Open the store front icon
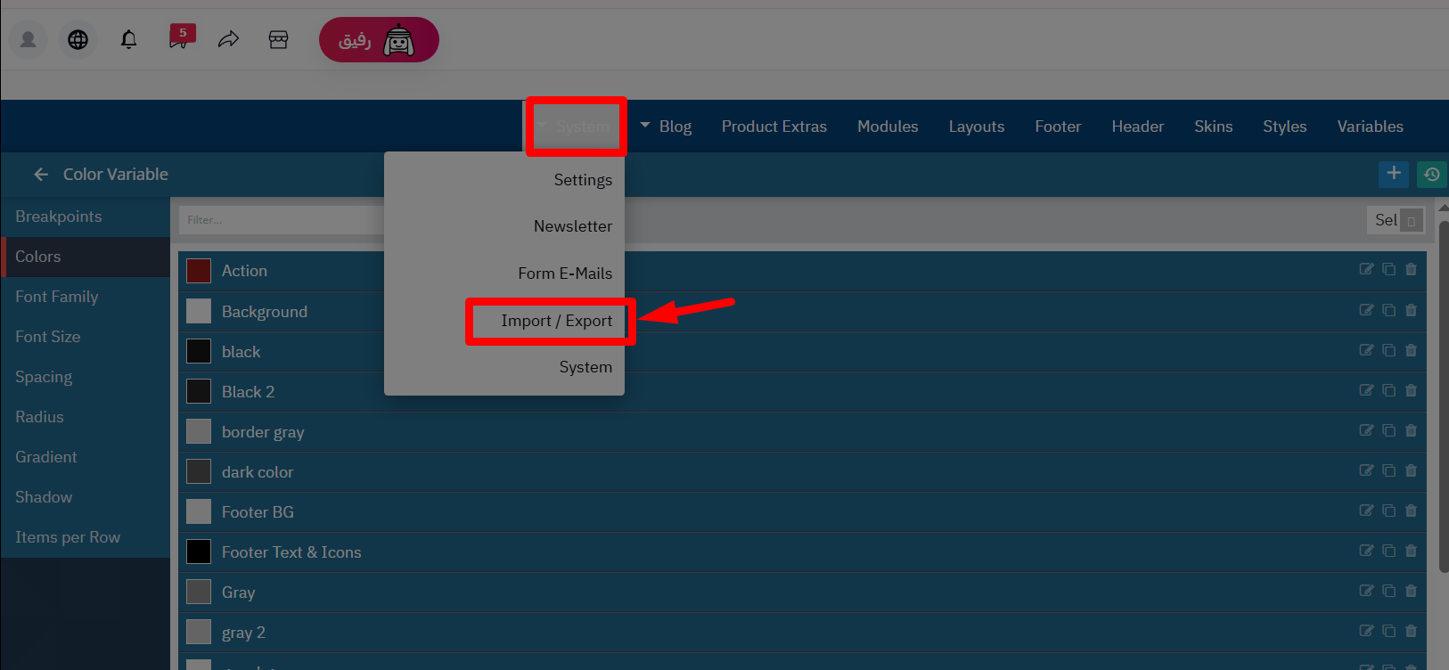This screenshot has height=670, width=1449. point(279,39)
